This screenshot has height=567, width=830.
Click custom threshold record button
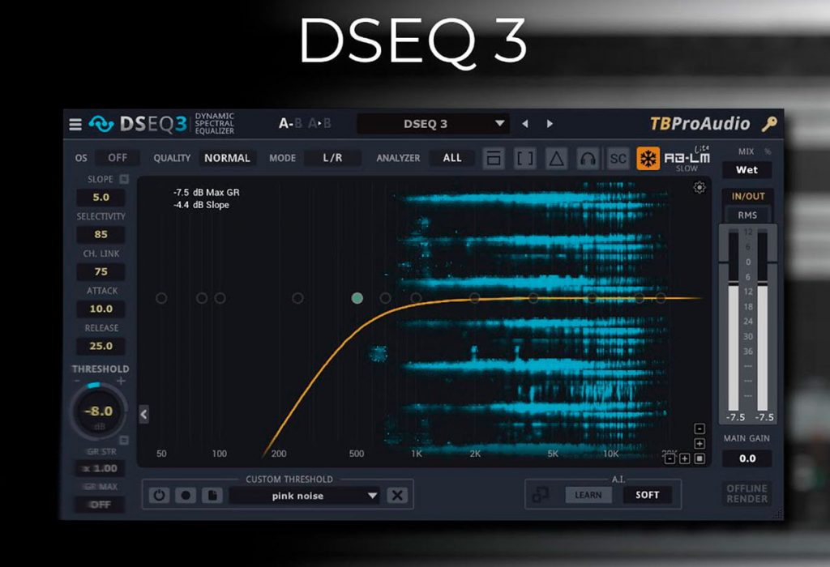pos(186,495)
